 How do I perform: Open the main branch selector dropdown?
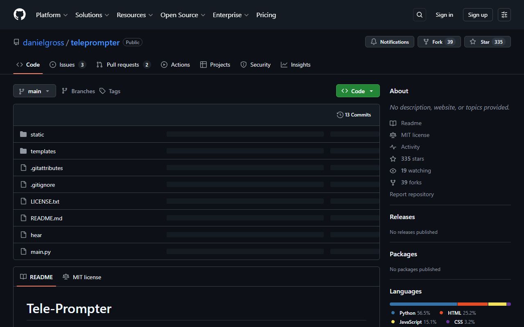pos(34,91)
